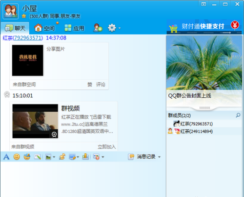Click the (500人群) 同事.朋友-亲友 group category text
The width and height of the screenshot is (244, 197).
[55, 16]
